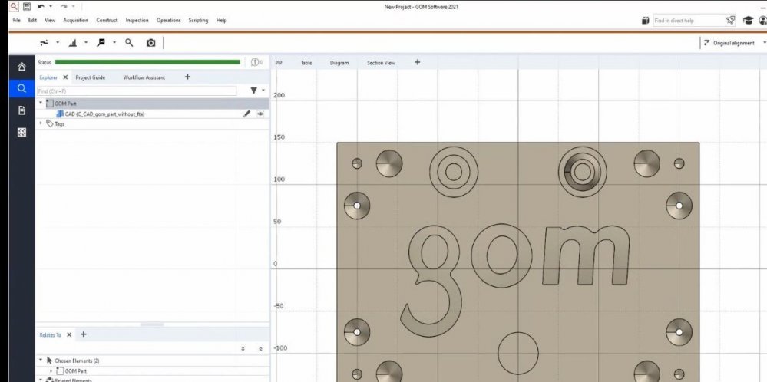Open the explorer filter dropdown
This screenshot has height=382, width=767.
(256, 91)
